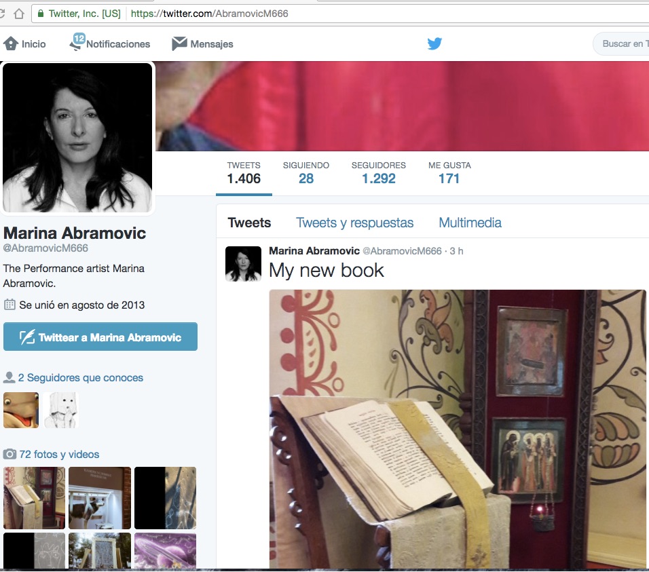The image size is (649, 572).
Task: Click green padlock security icon
Action: (x=41, y=14)
